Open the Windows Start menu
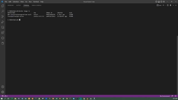The height and width of the screenshot is (100, 178). pos(2,99)
